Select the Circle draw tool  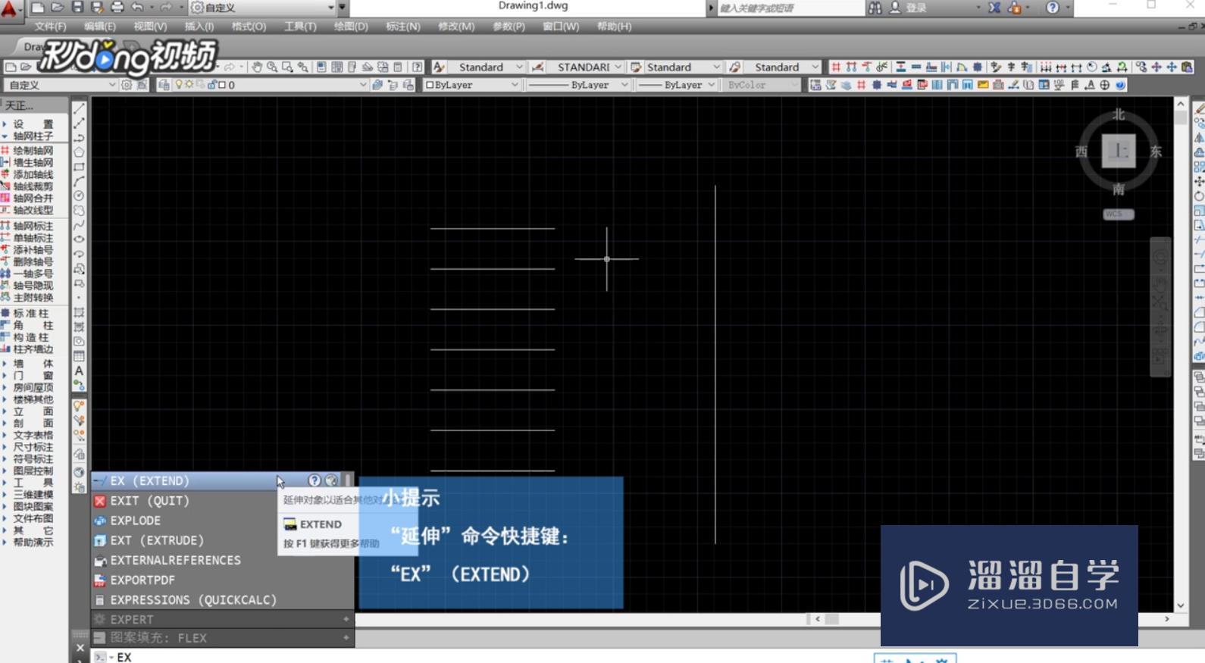[79, 195]
